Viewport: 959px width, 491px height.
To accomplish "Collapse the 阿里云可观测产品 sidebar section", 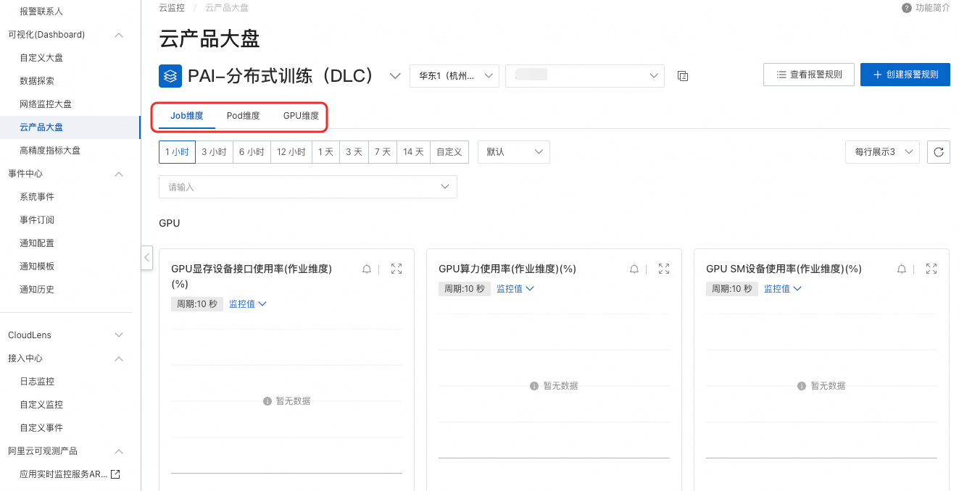I will (x=119, y=451).
